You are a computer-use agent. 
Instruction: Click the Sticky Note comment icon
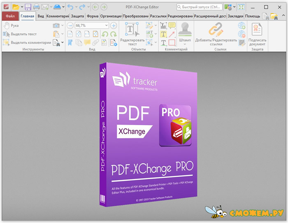[x=172, y=26]
